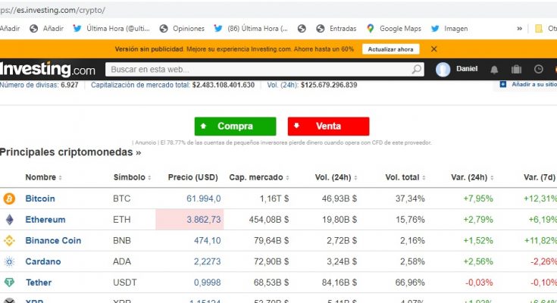Open the Bitcoin link
This screenshot has width=557, height=303.
40,198
